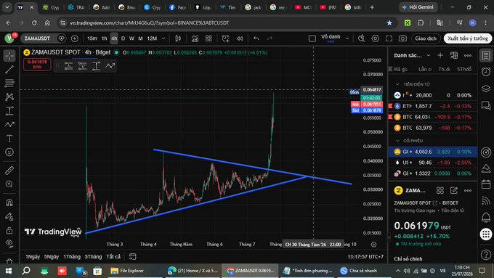Expand the timeframe dropdown arrow
The width and height of the screenshot is (494, 278).
click(x=163, y=38)
